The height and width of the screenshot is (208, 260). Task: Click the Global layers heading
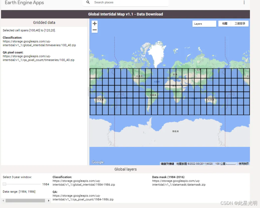click(125, 169)
